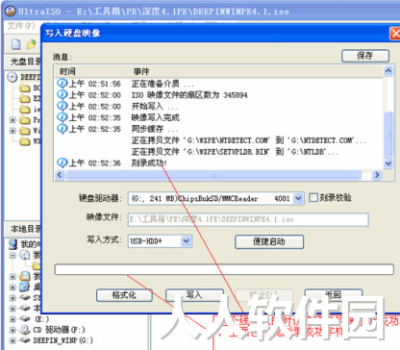Click the CD 驱动器 (F:) drive icon
Image resolution: width=400 pixels, height=350 pixels.
click(x=25, y=329)
